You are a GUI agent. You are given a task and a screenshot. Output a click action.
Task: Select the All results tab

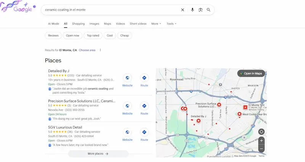[x=66, y=24]
